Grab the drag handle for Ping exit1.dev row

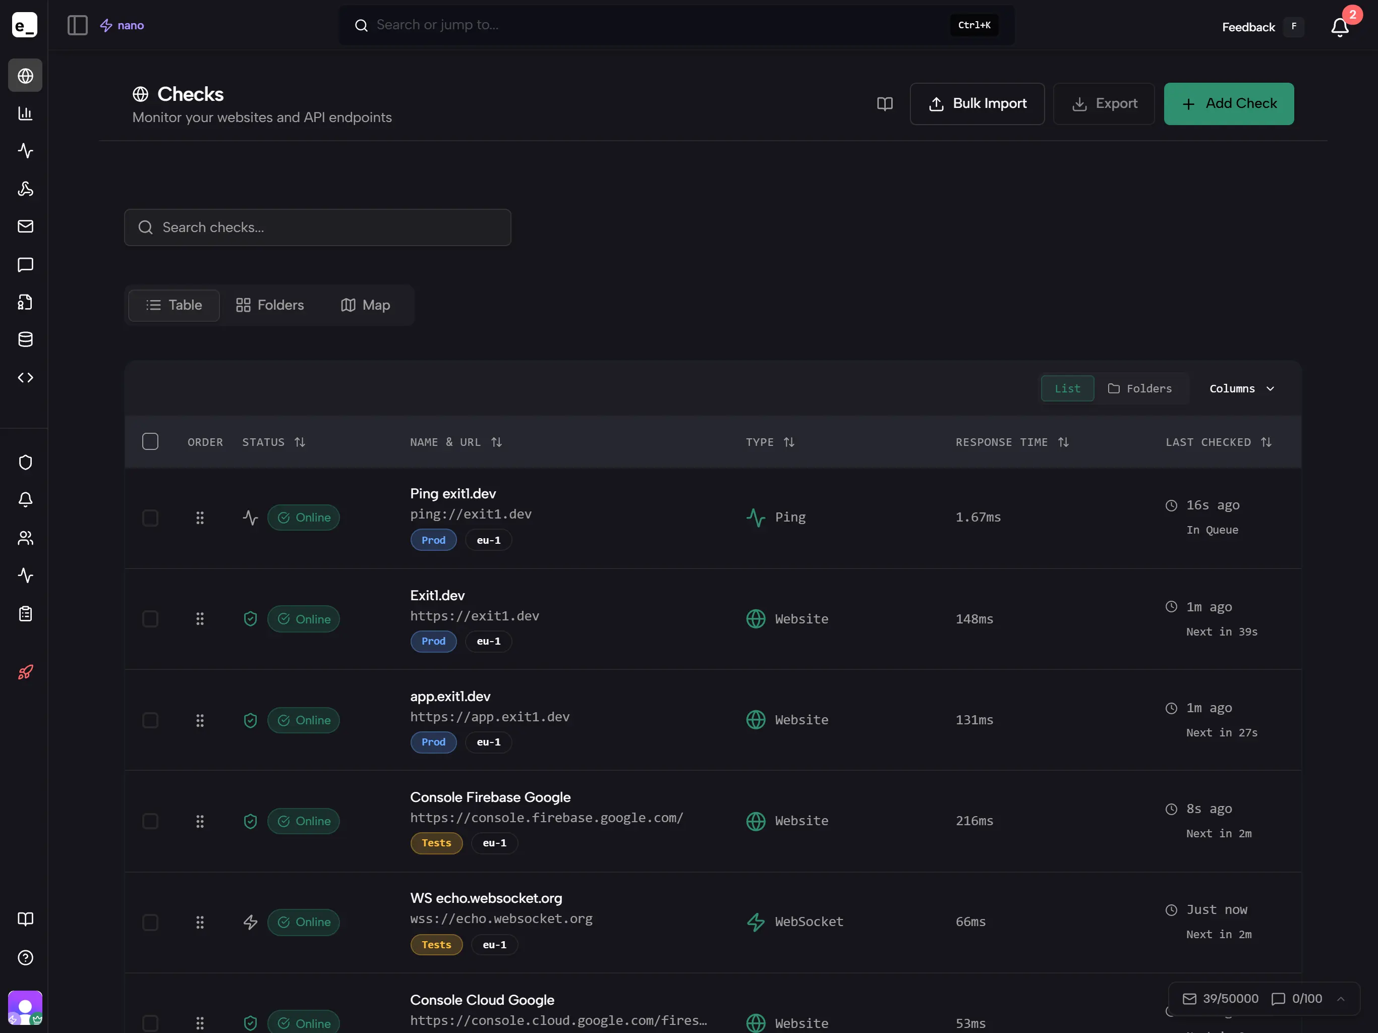tap(200, 518)
